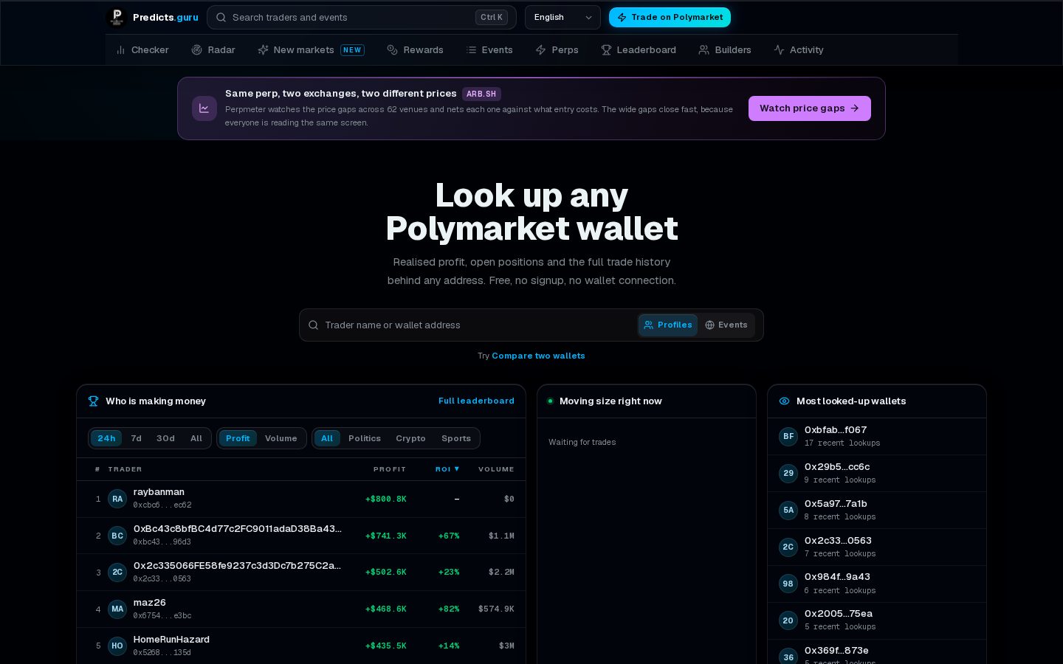Click the HO avatar for HomeRunHazard
The width and height of the screenshot is (1063, 664).
click(117, 646)
